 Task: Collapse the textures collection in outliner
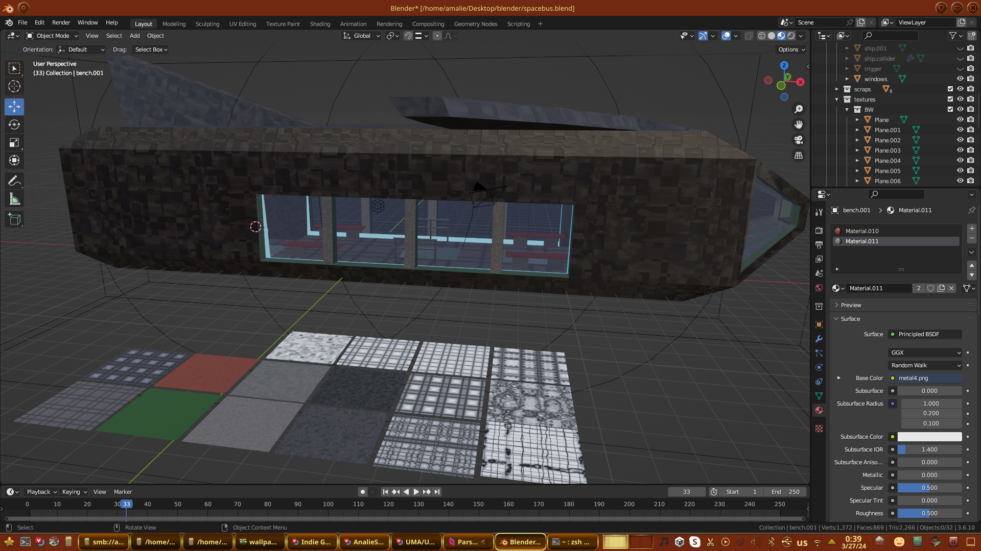837,99
